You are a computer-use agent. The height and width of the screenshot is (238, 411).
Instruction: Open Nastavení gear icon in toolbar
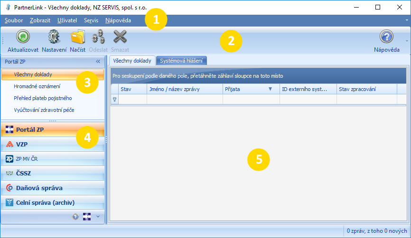pos(54,37)
